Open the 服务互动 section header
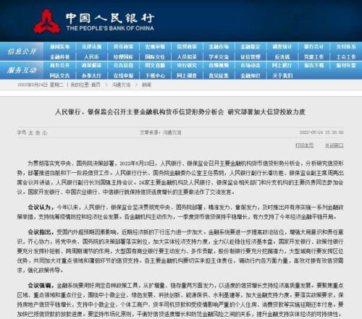This screenshot has width=362, height=319. point(22,70)
